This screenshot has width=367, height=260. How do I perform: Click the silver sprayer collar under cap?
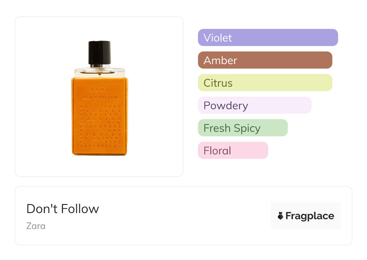(x=99, y=65)
